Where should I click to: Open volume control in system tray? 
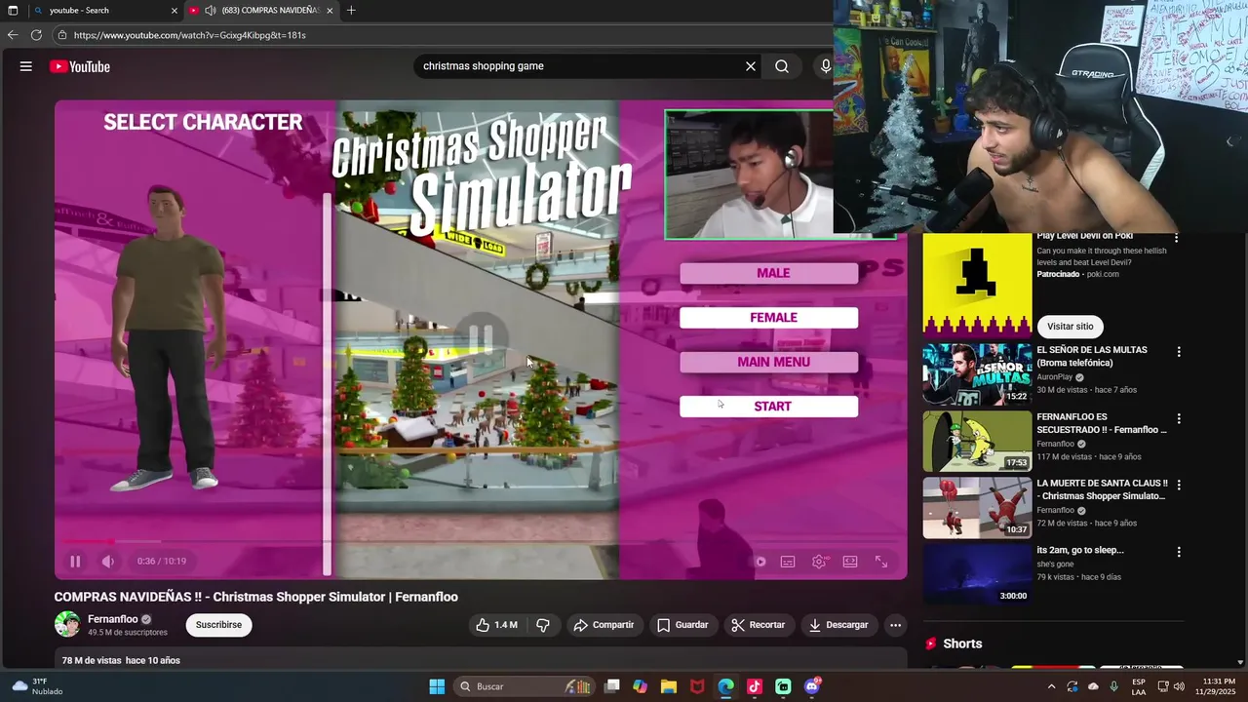coord(1179,686)
